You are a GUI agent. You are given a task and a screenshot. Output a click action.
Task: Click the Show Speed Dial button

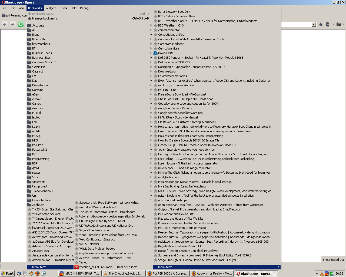tap(333, 260)
